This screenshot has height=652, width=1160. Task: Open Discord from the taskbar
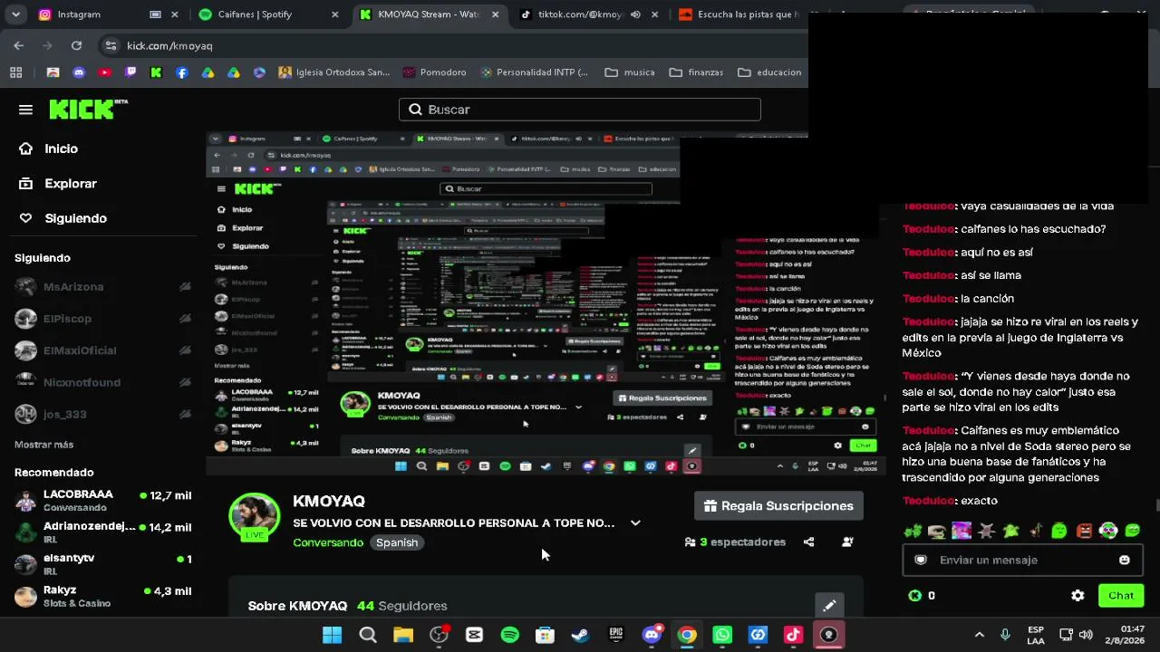click(651, 635)
